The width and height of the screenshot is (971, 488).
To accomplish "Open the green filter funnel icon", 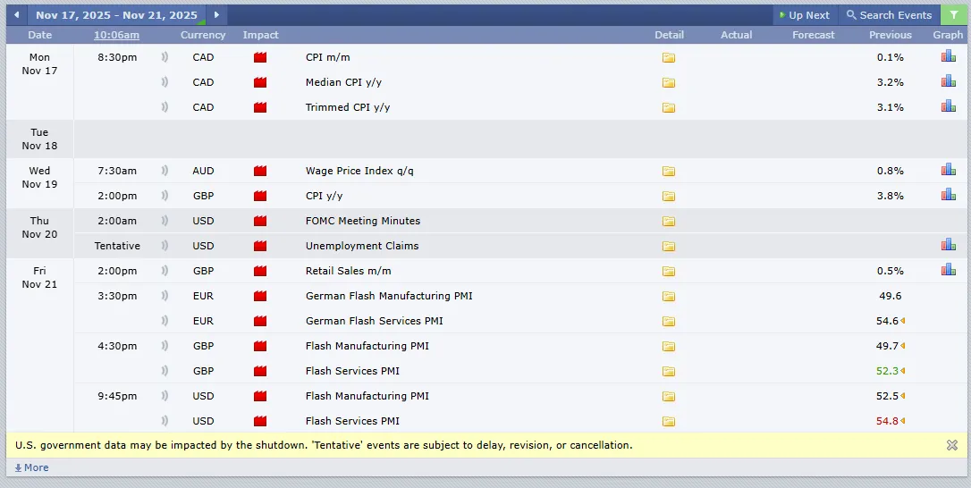I will [953, 15].
